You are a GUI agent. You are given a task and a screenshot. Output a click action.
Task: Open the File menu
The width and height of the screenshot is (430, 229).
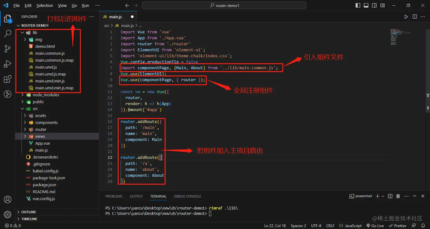pos(17,5)
